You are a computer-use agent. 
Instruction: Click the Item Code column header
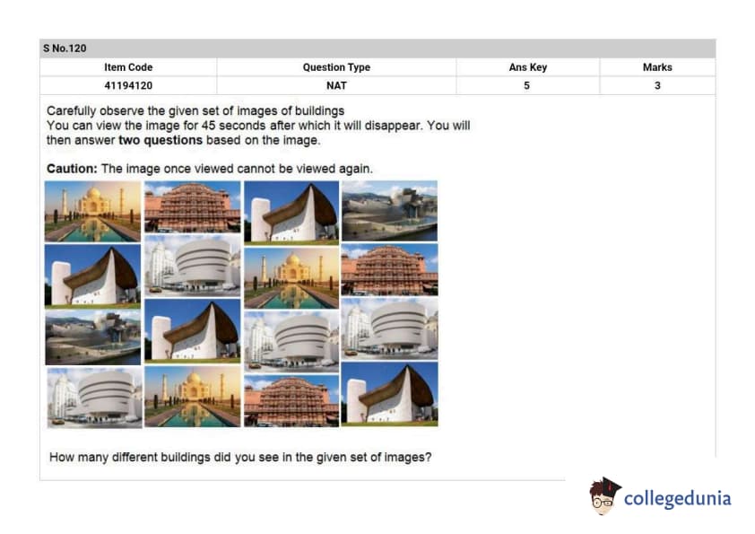(128, 67)
